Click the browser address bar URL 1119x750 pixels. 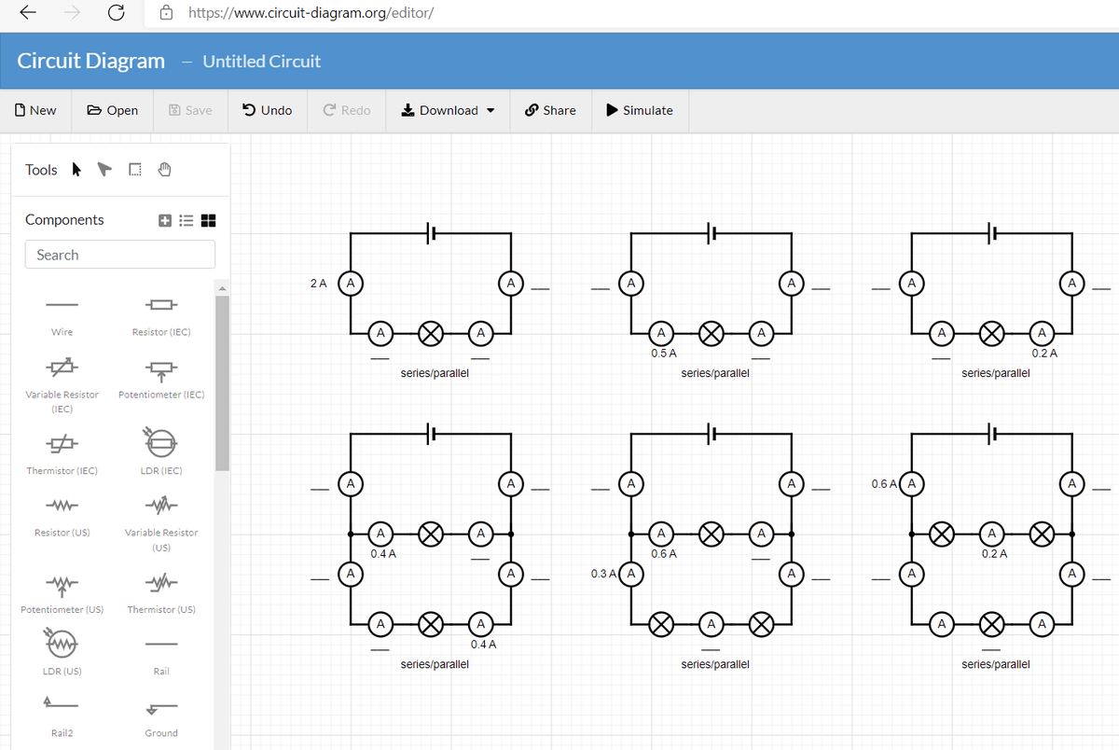[x=311, y=13]
